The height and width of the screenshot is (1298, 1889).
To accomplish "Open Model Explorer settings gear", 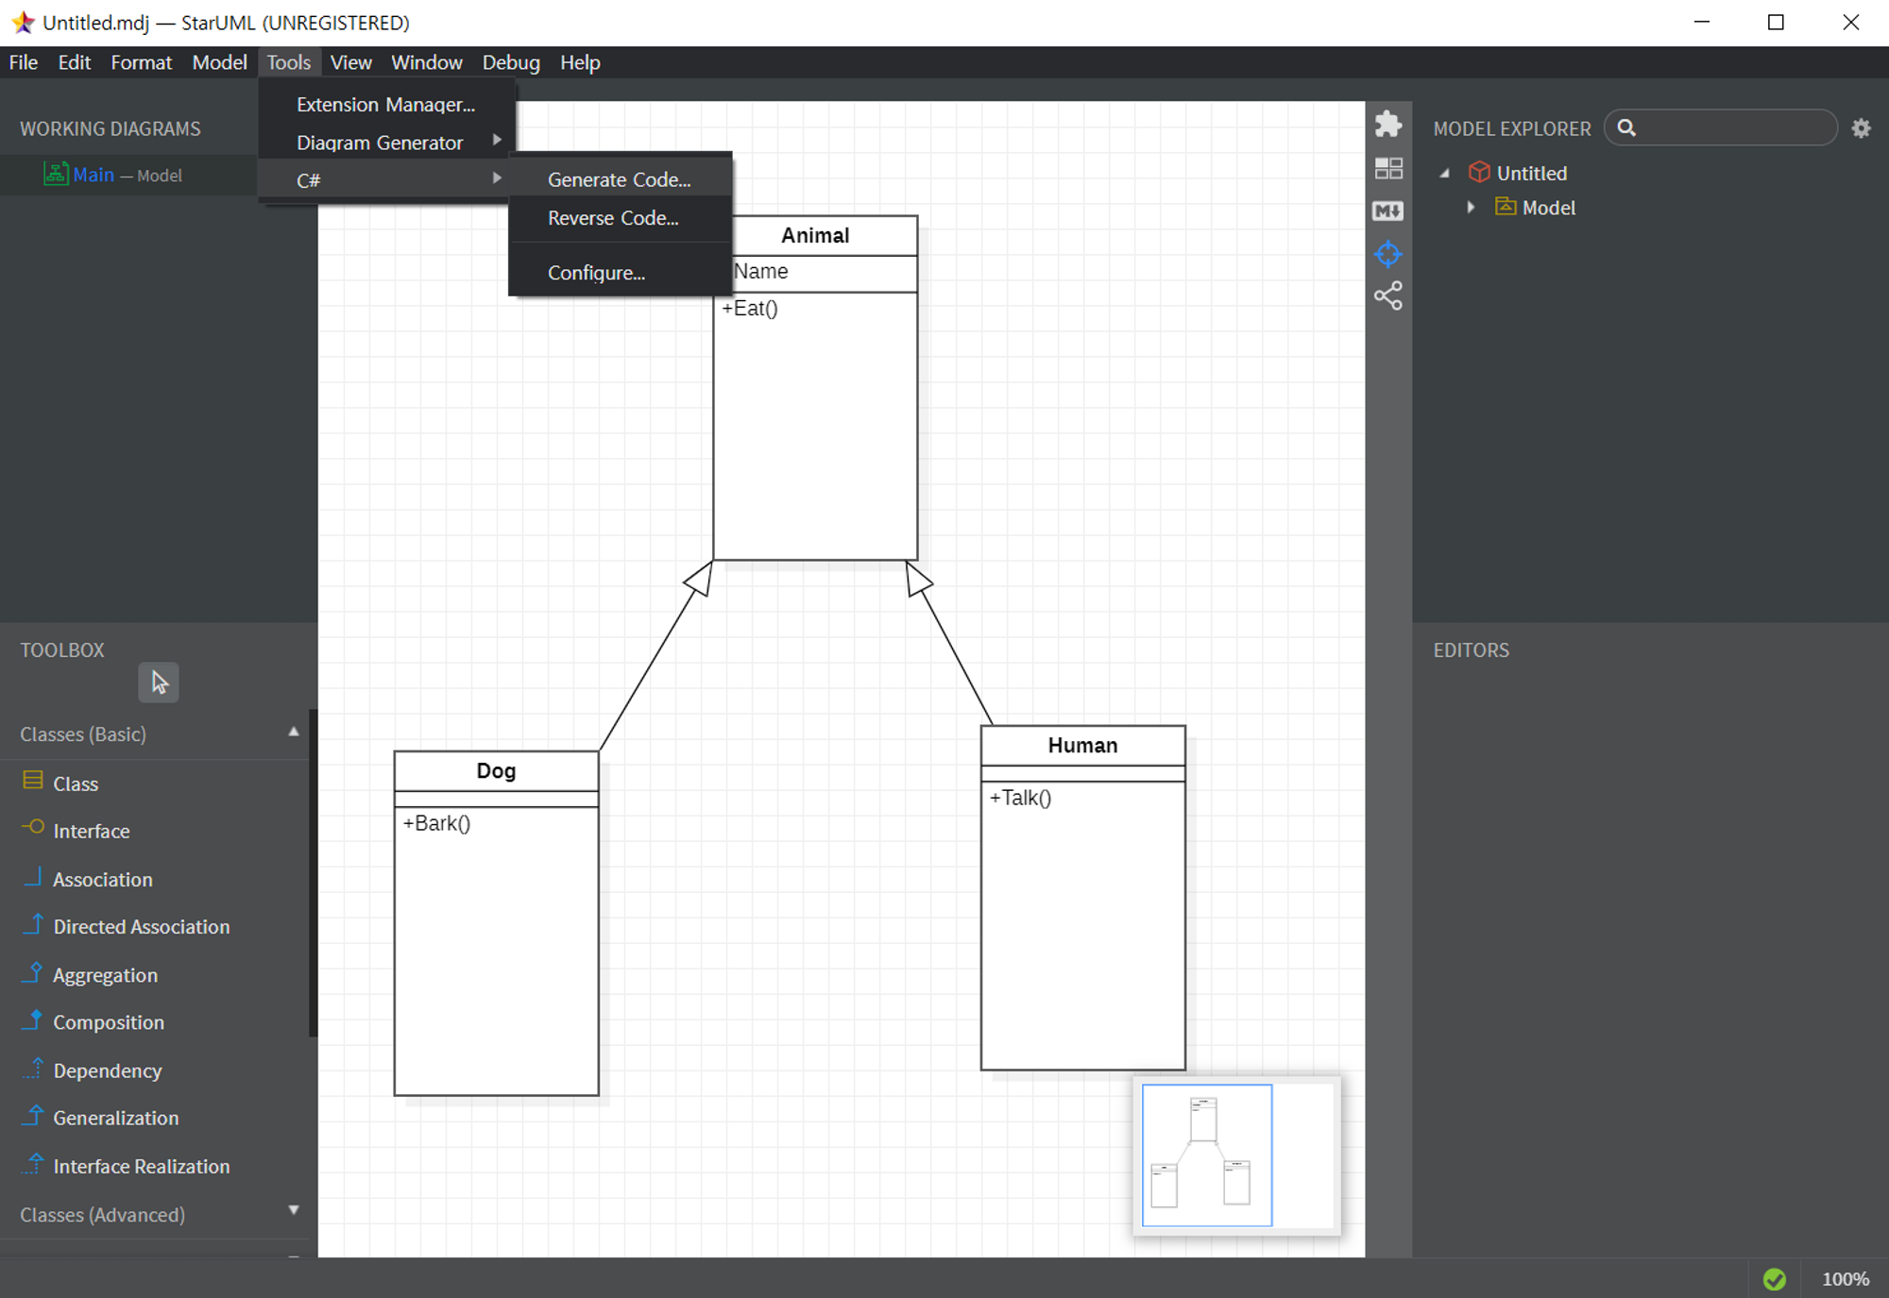I will coord(1861,128).
